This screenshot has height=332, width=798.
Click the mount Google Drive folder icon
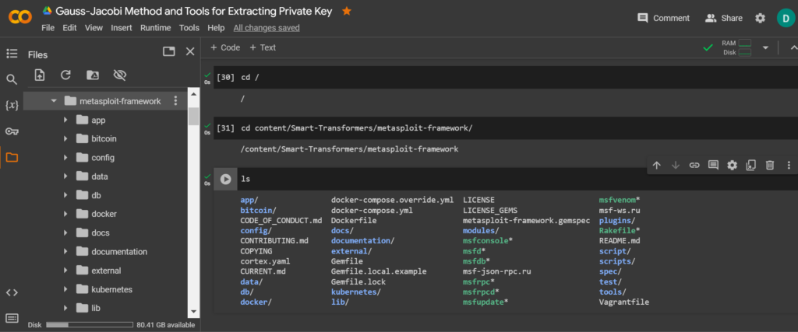tap(93, 75)
